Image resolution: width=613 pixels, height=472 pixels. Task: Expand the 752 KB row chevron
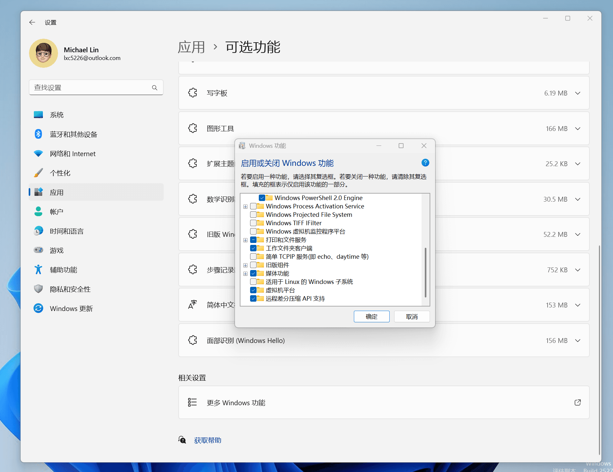[578, 270]
